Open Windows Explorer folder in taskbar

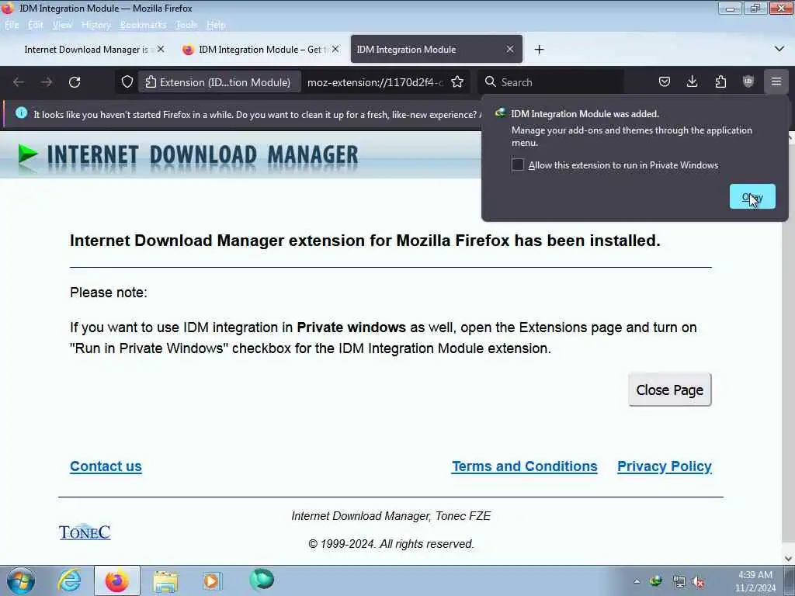(x=165, y=581)
